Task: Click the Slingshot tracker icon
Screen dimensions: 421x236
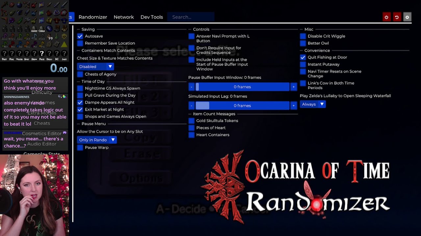Action: tap(4, 12)
